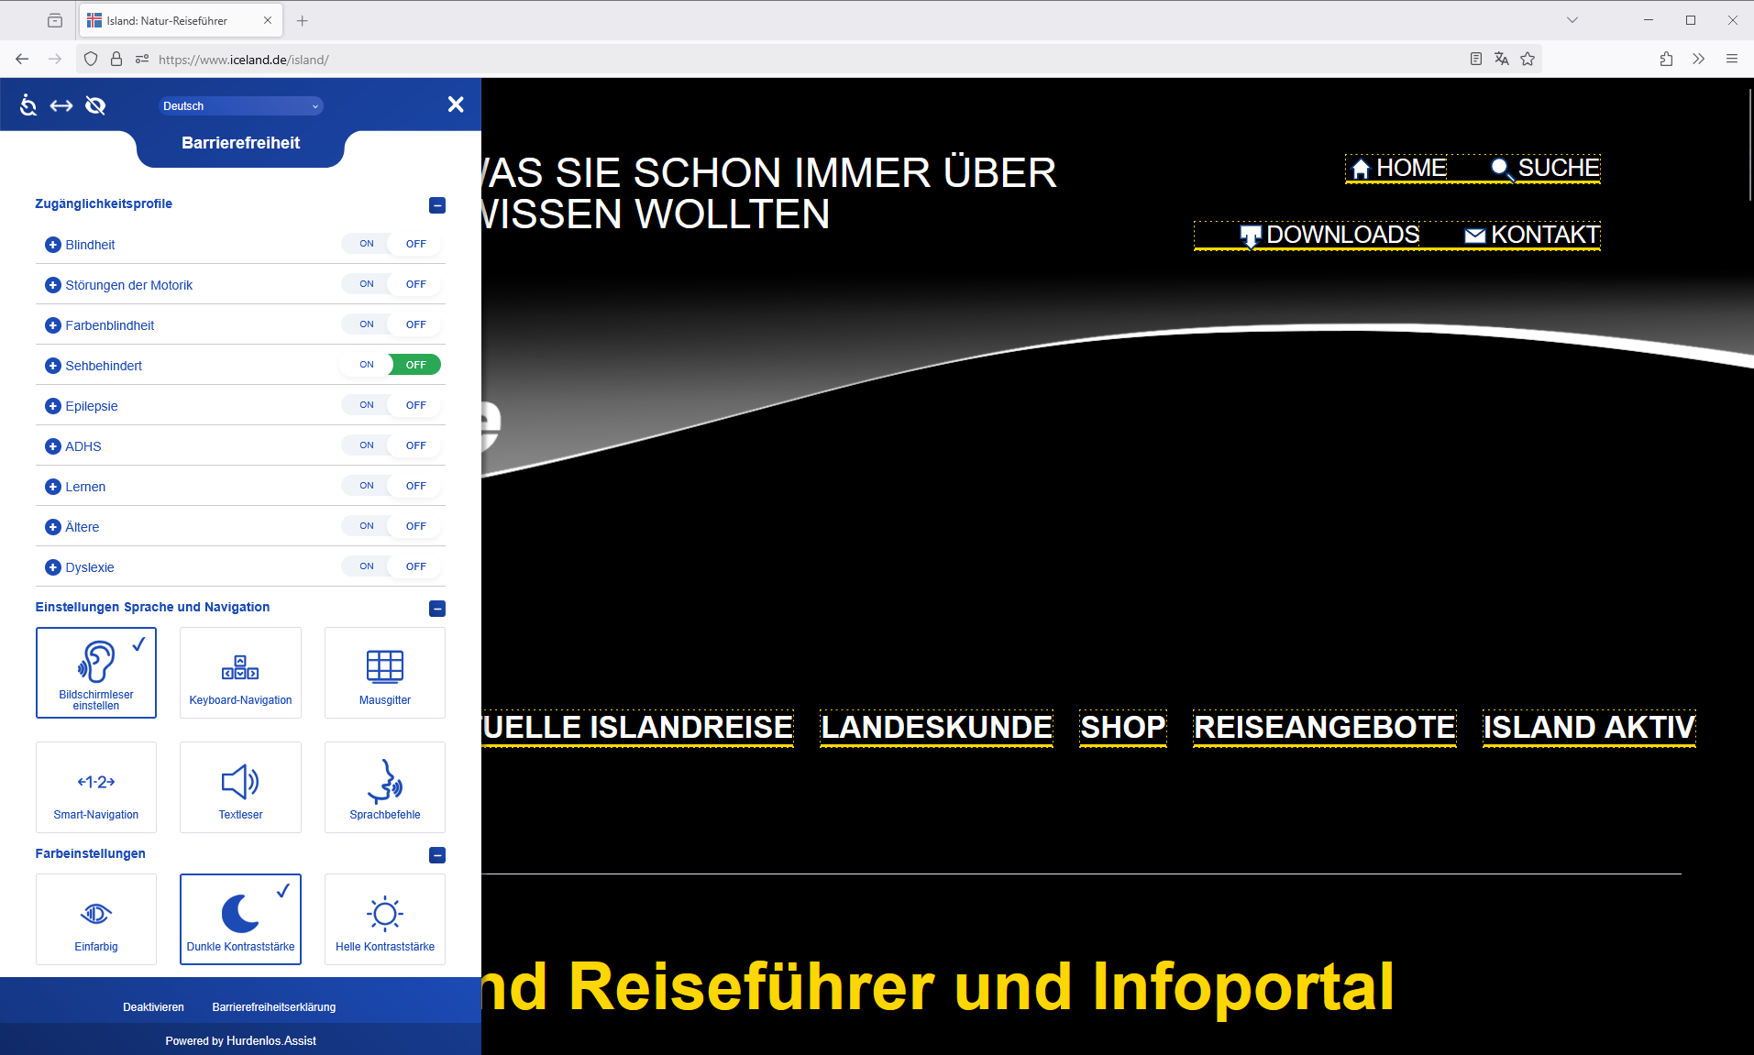Screen dimensions: 1754x1055
Task: Open the LANDESKUNDE navigation menu
Action: (936, 727)
